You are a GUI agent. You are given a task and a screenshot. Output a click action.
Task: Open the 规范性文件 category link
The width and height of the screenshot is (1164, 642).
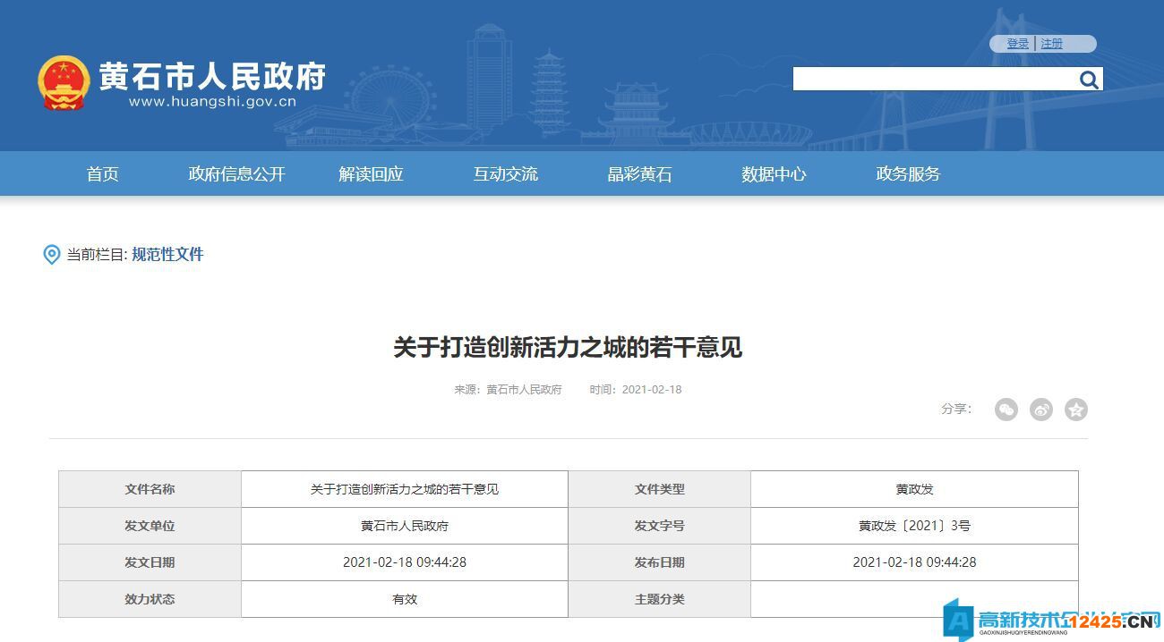(x=167, y=254)
